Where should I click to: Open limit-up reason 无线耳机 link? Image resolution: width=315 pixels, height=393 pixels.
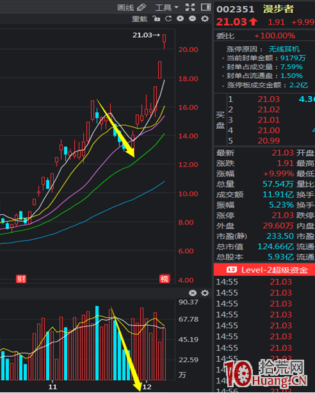284,49
